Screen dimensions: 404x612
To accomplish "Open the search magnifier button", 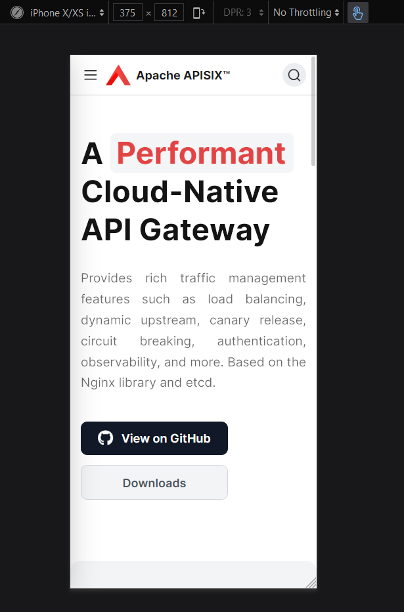I will (x=294, y=75).
